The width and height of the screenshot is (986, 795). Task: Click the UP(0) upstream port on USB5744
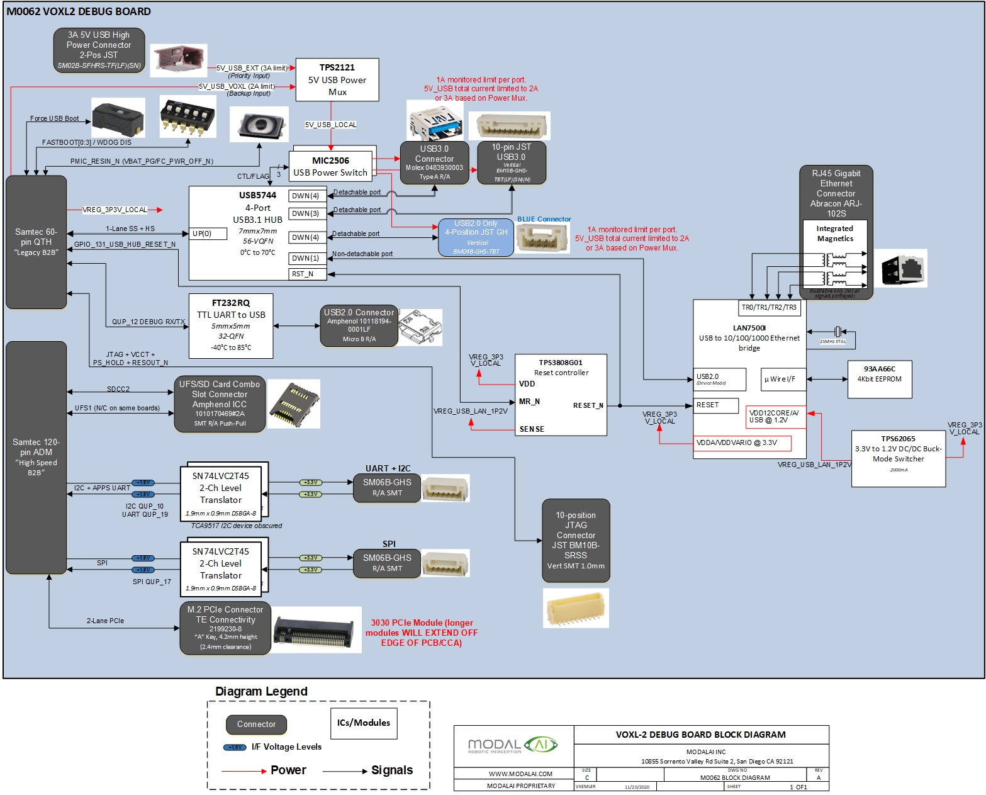pos(208,234)
